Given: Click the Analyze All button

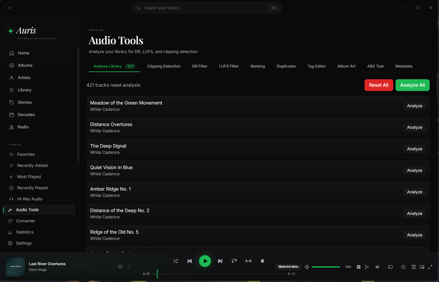Looking at the screenshot, I should coord(412,85).
